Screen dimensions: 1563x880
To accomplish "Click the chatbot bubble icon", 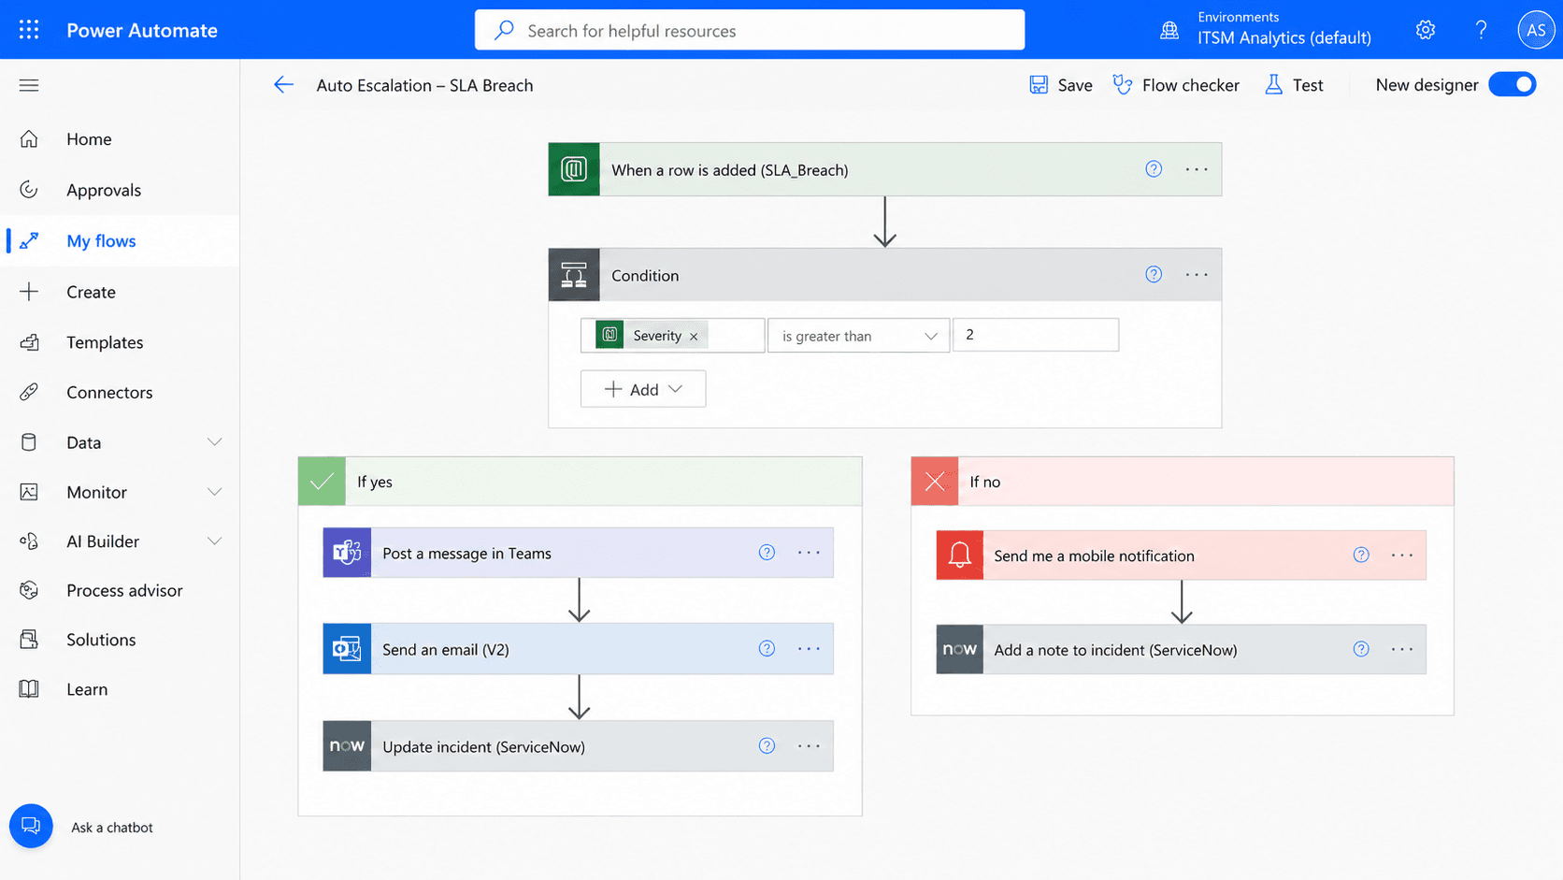I will tap(31, 826).
